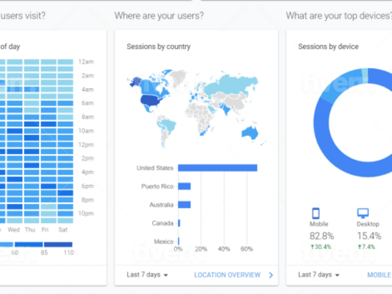Click the 'Canada' country label
This screenshot has height=294, width=392.
(x=163, y=223)
